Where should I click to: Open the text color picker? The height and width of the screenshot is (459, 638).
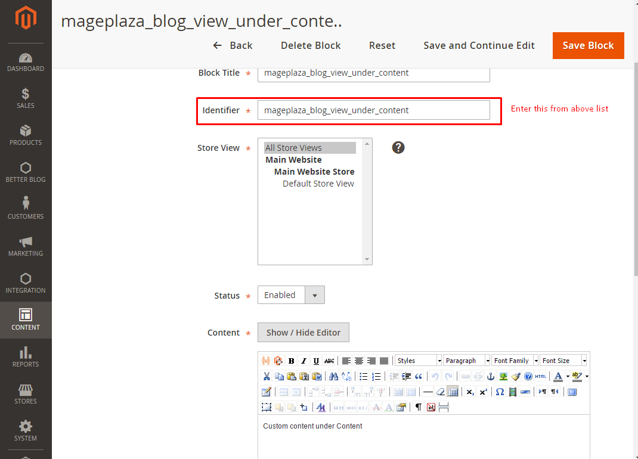(x=558, y=376)
